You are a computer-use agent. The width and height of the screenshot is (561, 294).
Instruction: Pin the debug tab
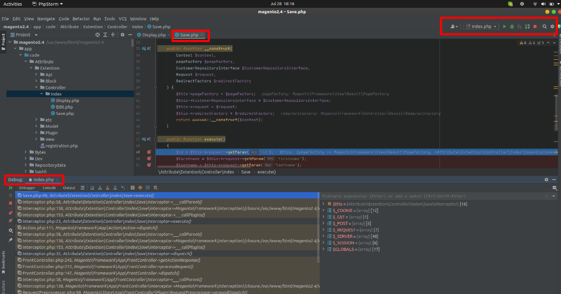[x=10, y=239]
